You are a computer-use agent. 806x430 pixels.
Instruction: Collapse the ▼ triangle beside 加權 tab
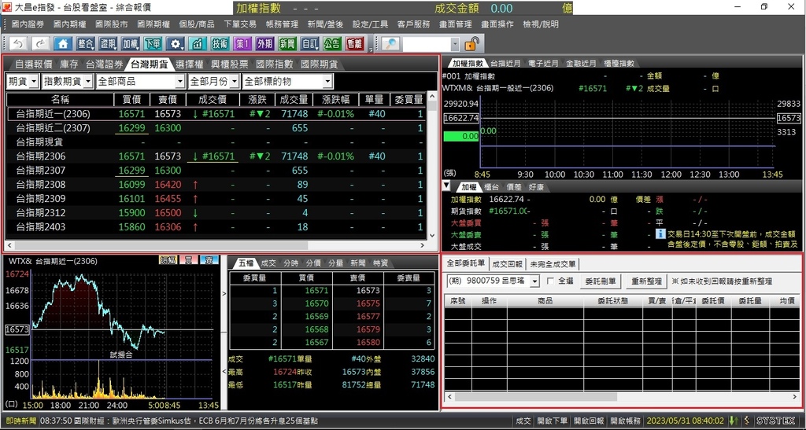[447, 186]
